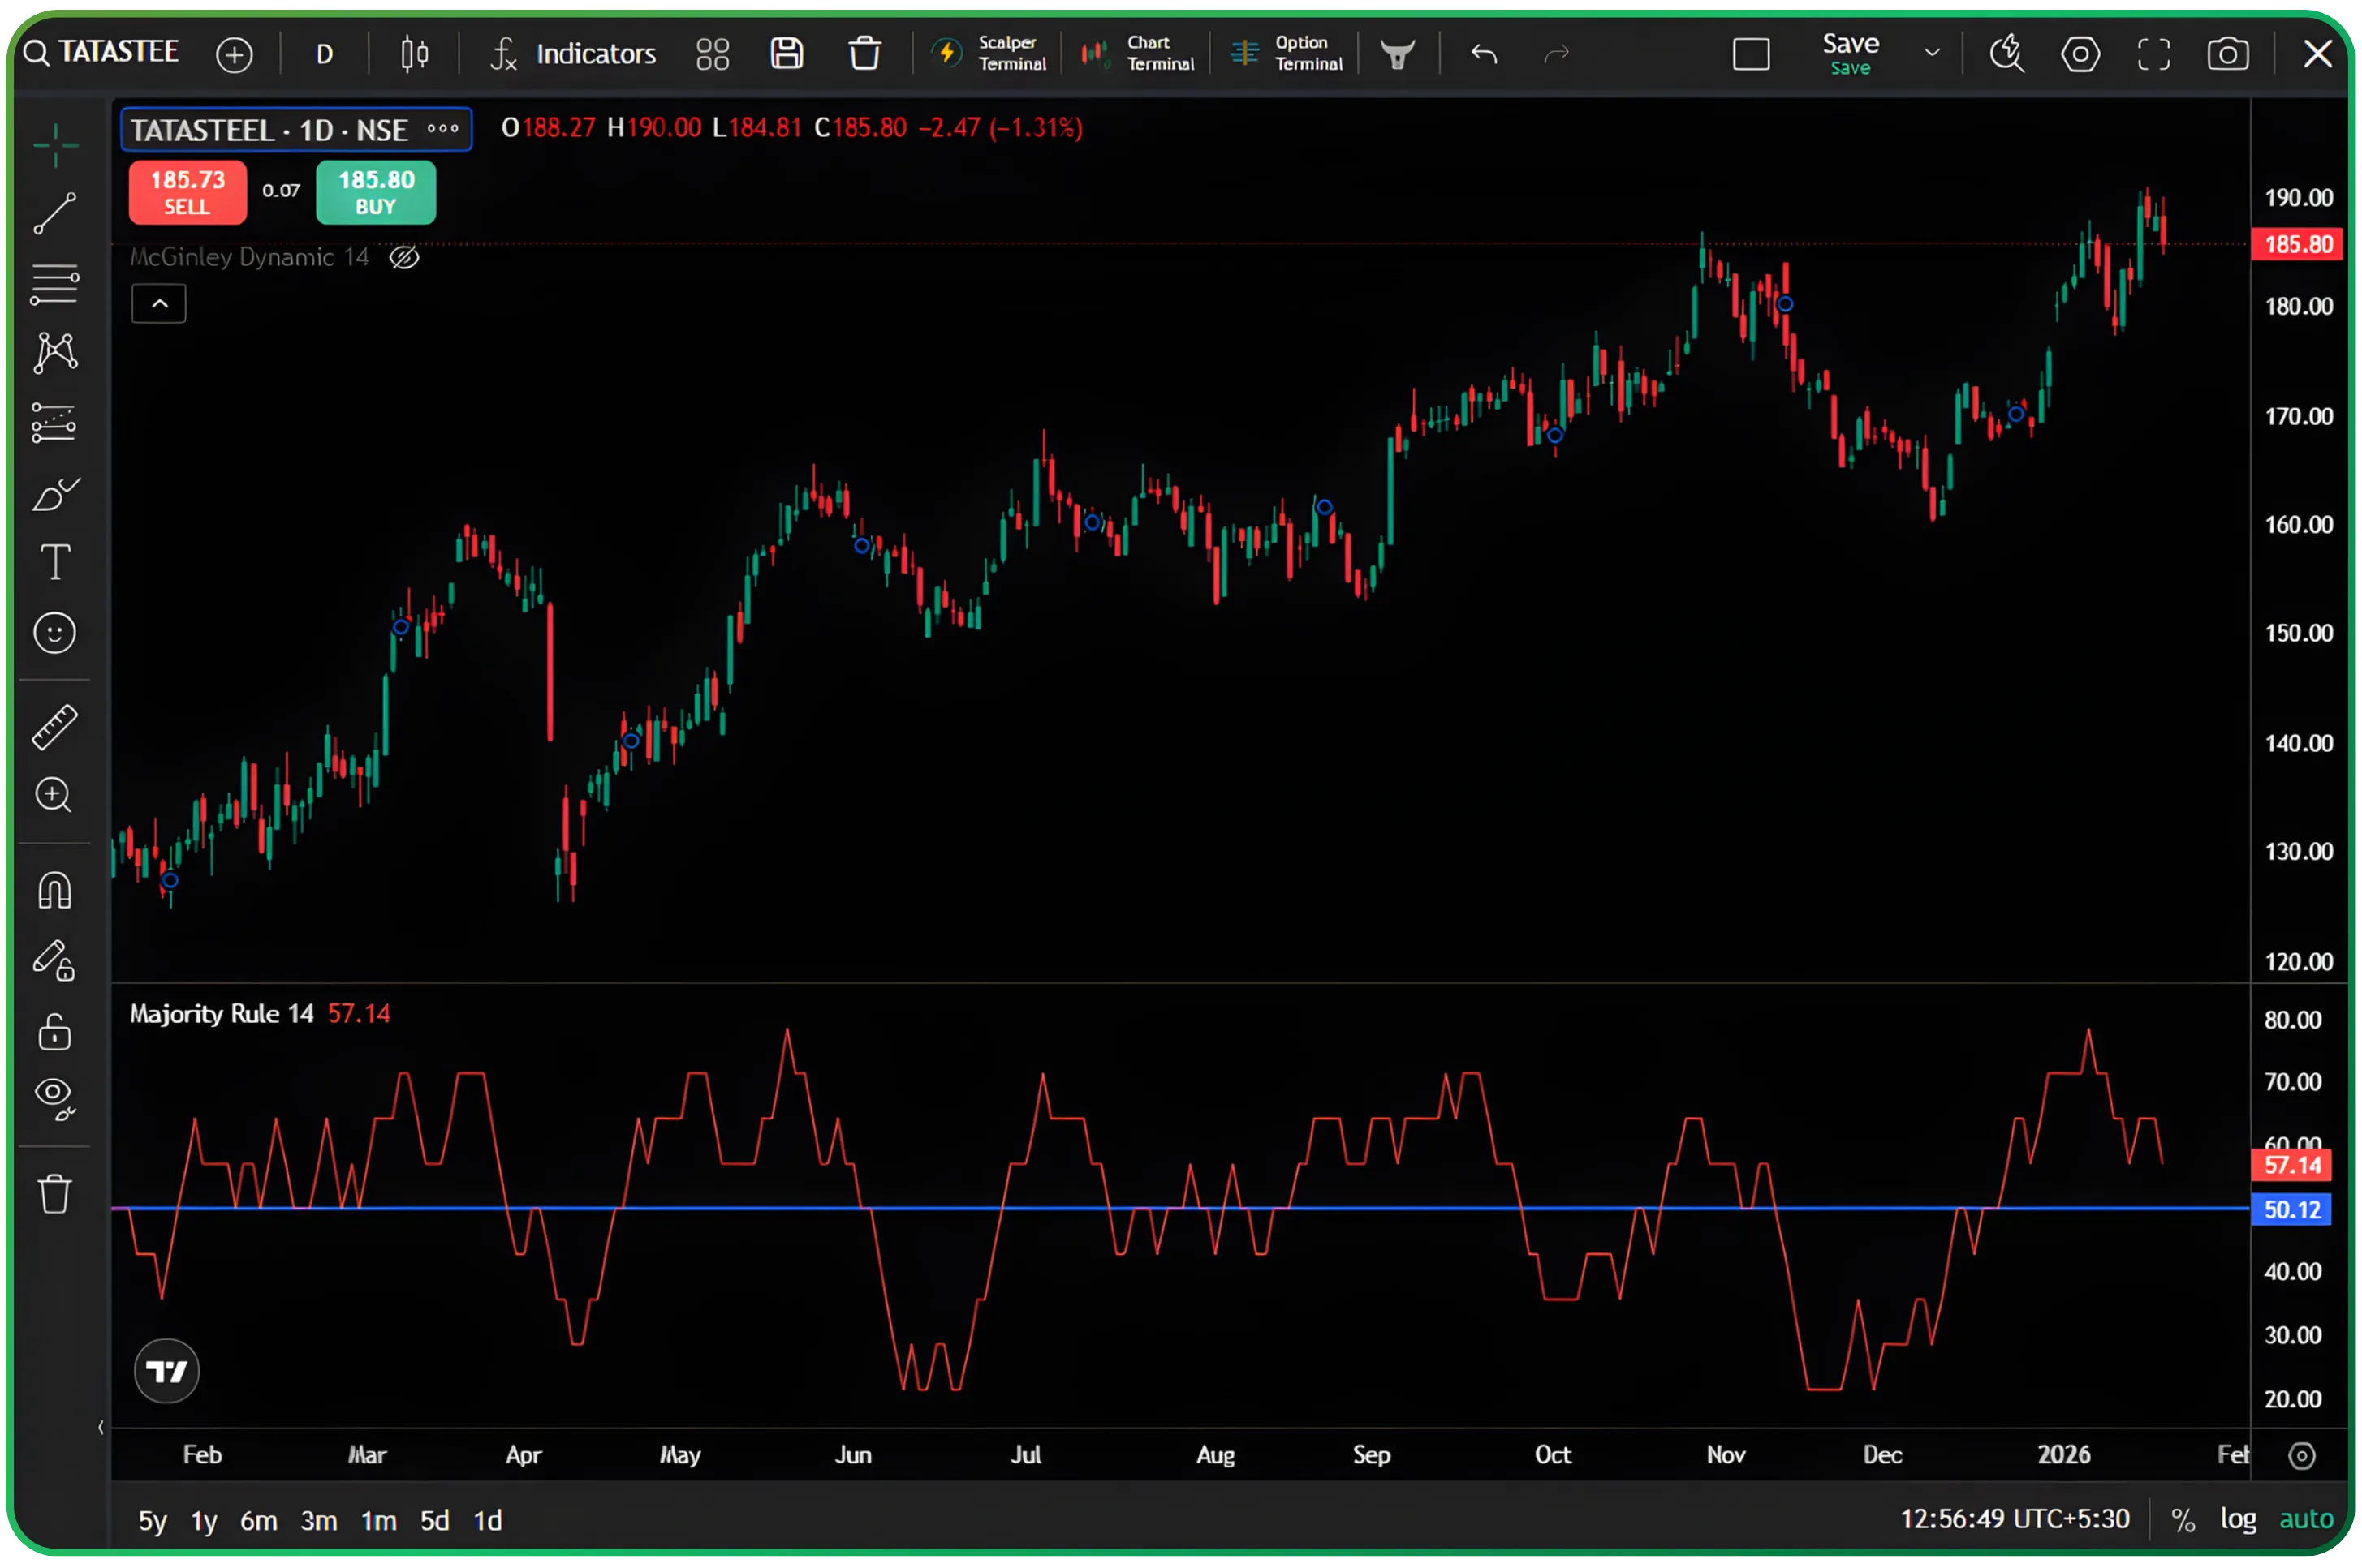Open the emoji icons tool
Image resolution: width=2362 pixels, height=1568 pixels.
[54, 633]
